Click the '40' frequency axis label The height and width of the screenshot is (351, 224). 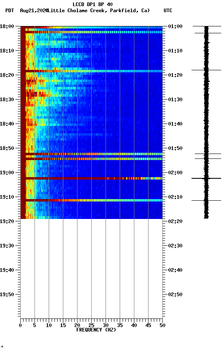click(134, 325)
